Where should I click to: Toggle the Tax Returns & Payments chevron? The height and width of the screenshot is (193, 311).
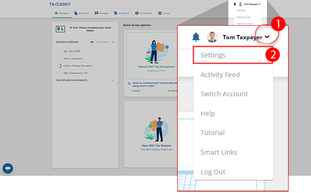click(x=112, y=80)
